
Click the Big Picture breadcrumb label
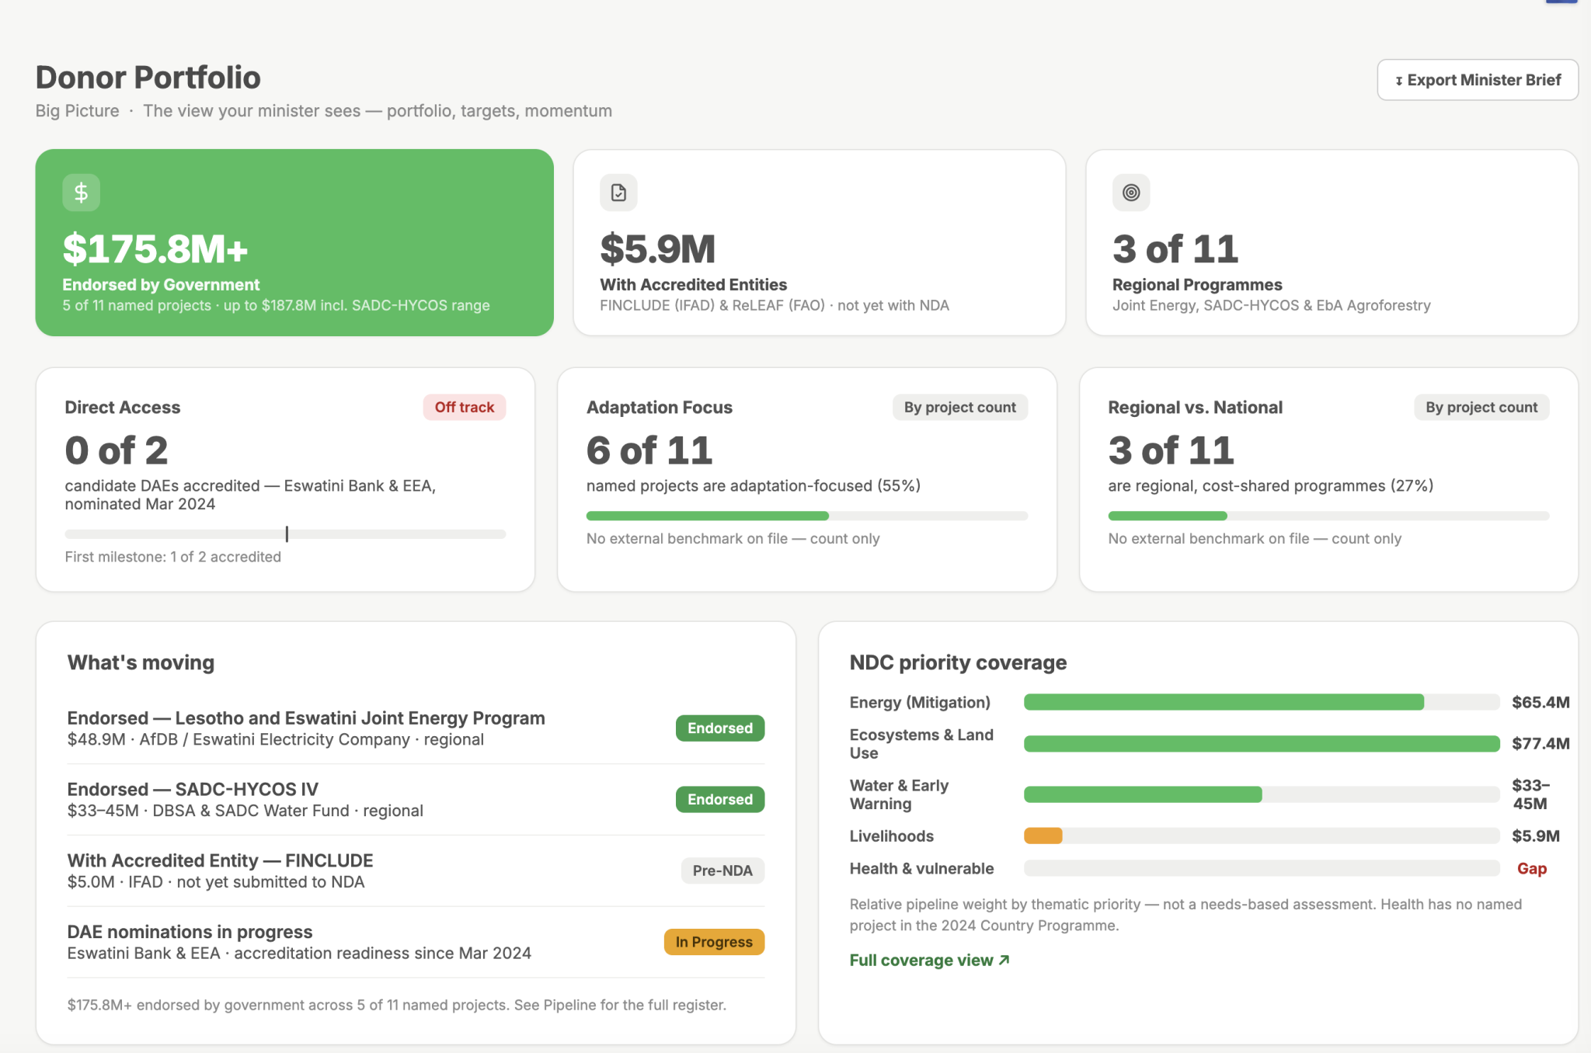click(x=78, y=111)
